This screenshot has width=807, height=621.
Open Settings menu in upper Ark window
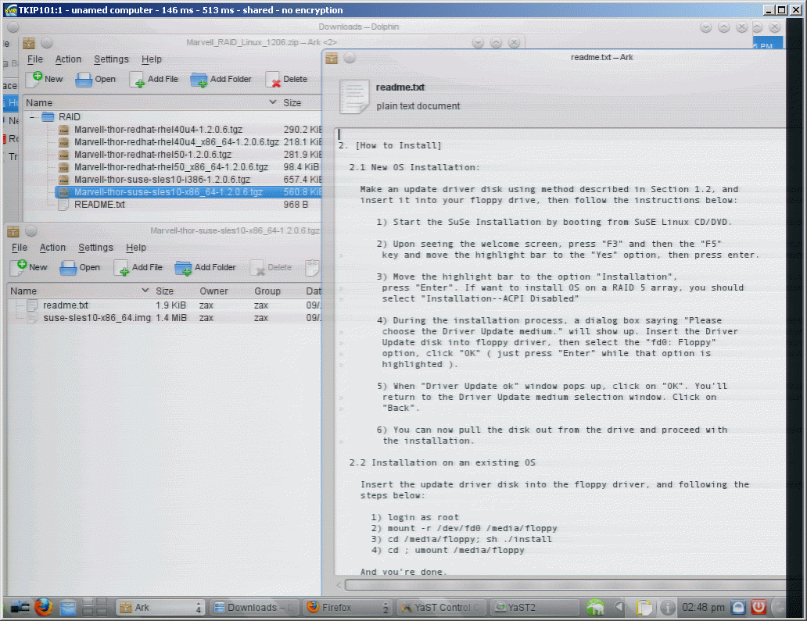(x=111, y=59)
